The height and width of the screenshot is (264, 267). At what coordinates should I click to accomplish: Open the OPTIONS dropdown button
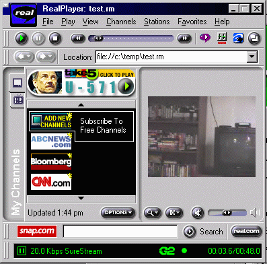pyautogui.click(x=118, y=213)
